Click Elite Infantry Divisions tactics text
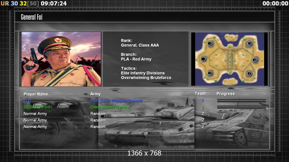289x162 pixels. (143, 73)
